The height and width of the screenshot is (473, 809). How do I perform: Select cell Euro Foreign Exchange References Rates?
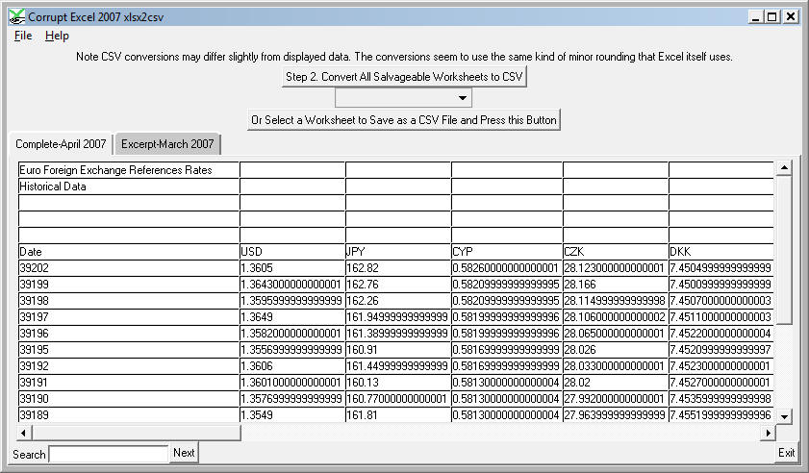(129, 170)
